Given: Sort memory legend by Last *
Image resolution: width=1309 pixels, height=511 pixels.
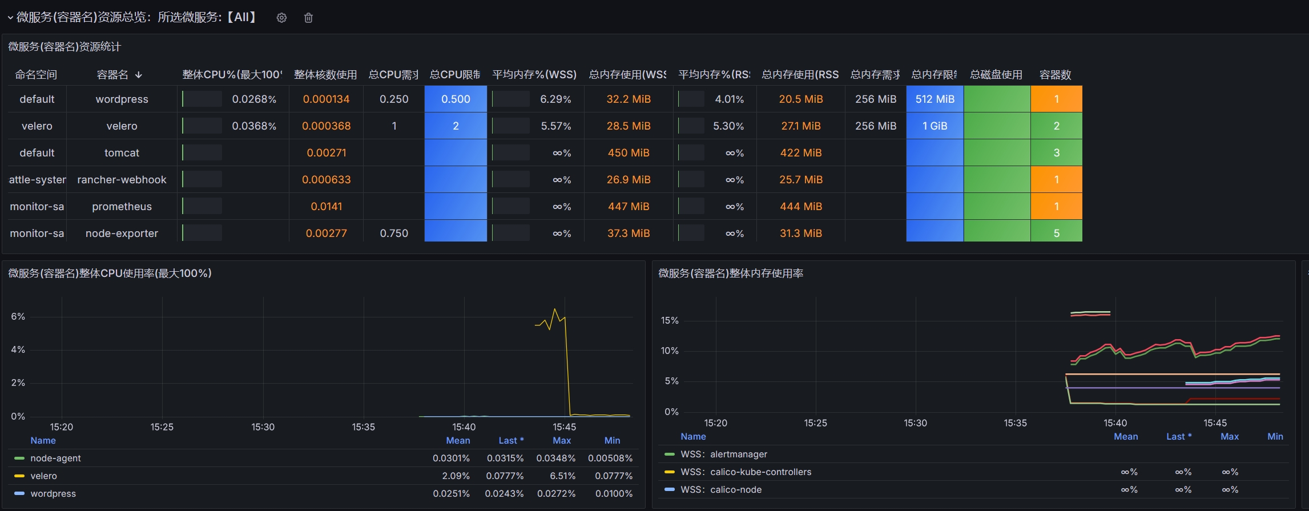Looking at the screenshot, I should (1179, 436).
